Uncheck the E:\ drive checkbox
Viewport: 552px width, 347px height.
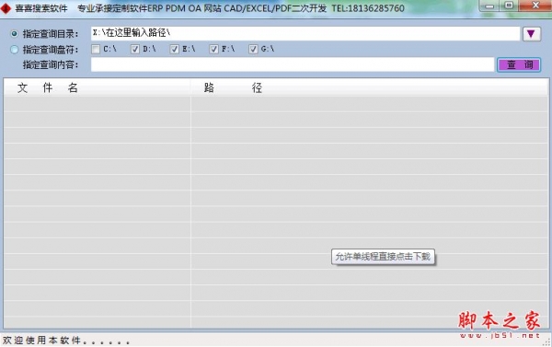click(x=174, y=49)
